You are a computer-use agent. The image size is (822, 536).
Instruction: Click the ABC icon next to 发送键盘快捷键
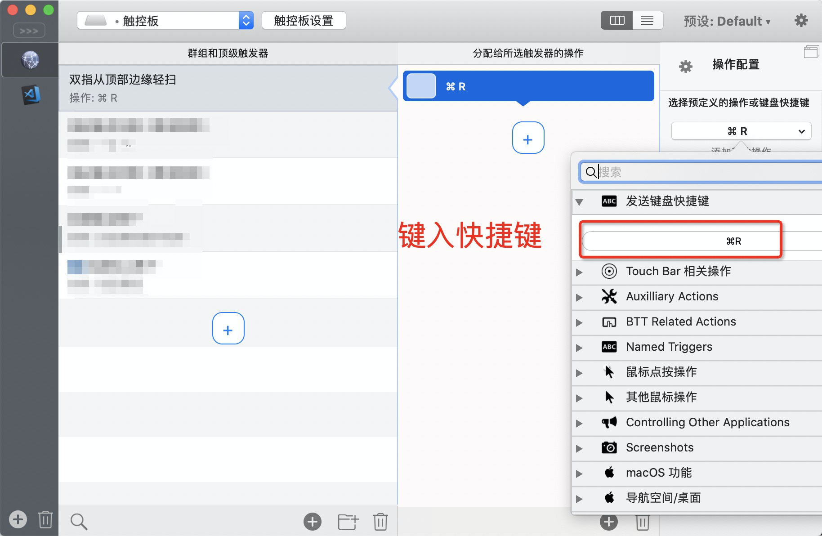coord(609,201)
